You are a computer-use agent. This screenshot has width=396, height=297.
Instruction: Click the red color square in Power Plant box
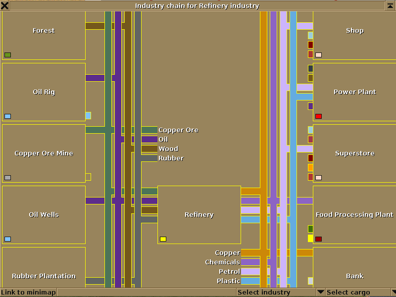point(318,116)
